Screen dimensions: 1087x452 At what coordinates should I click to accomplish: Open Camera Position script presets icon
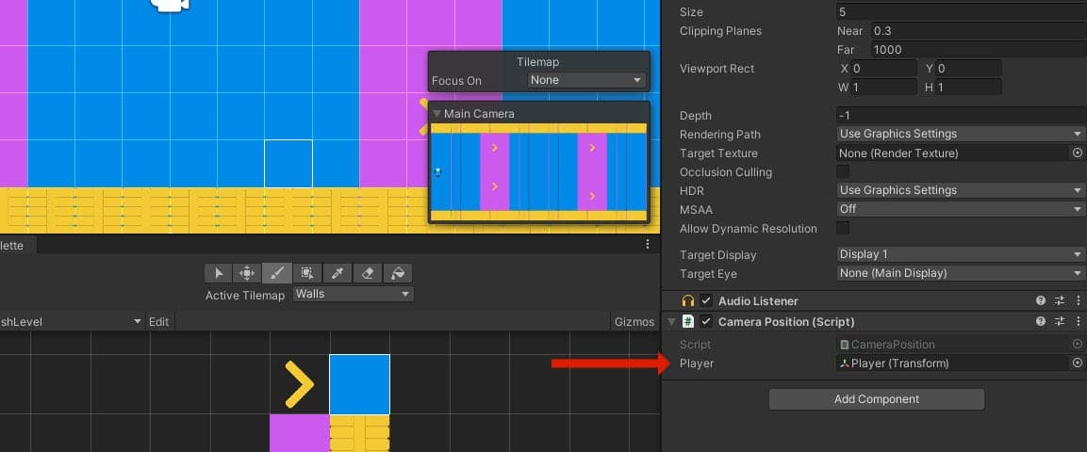(1060, 322)
